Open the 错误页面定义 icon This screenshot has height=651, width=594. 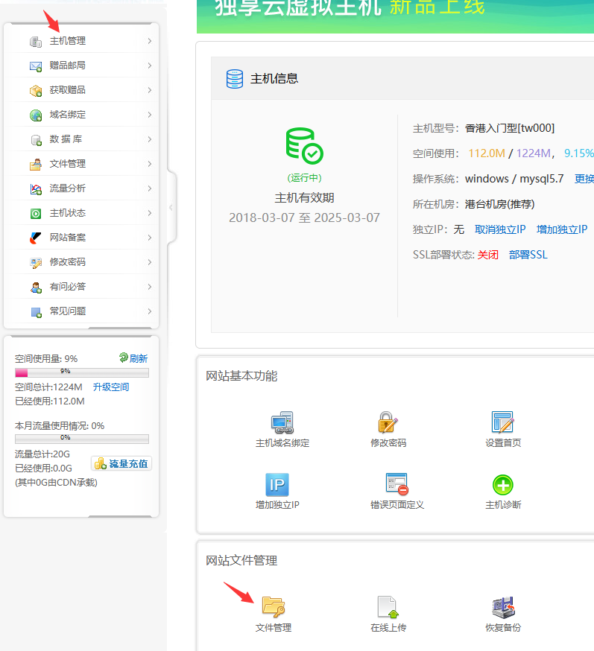click(396, 484)
